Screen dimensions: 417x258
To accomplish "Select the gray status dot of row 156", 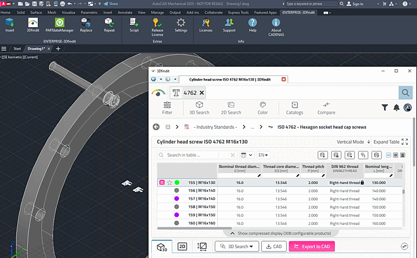I will (x=177, y=190).
